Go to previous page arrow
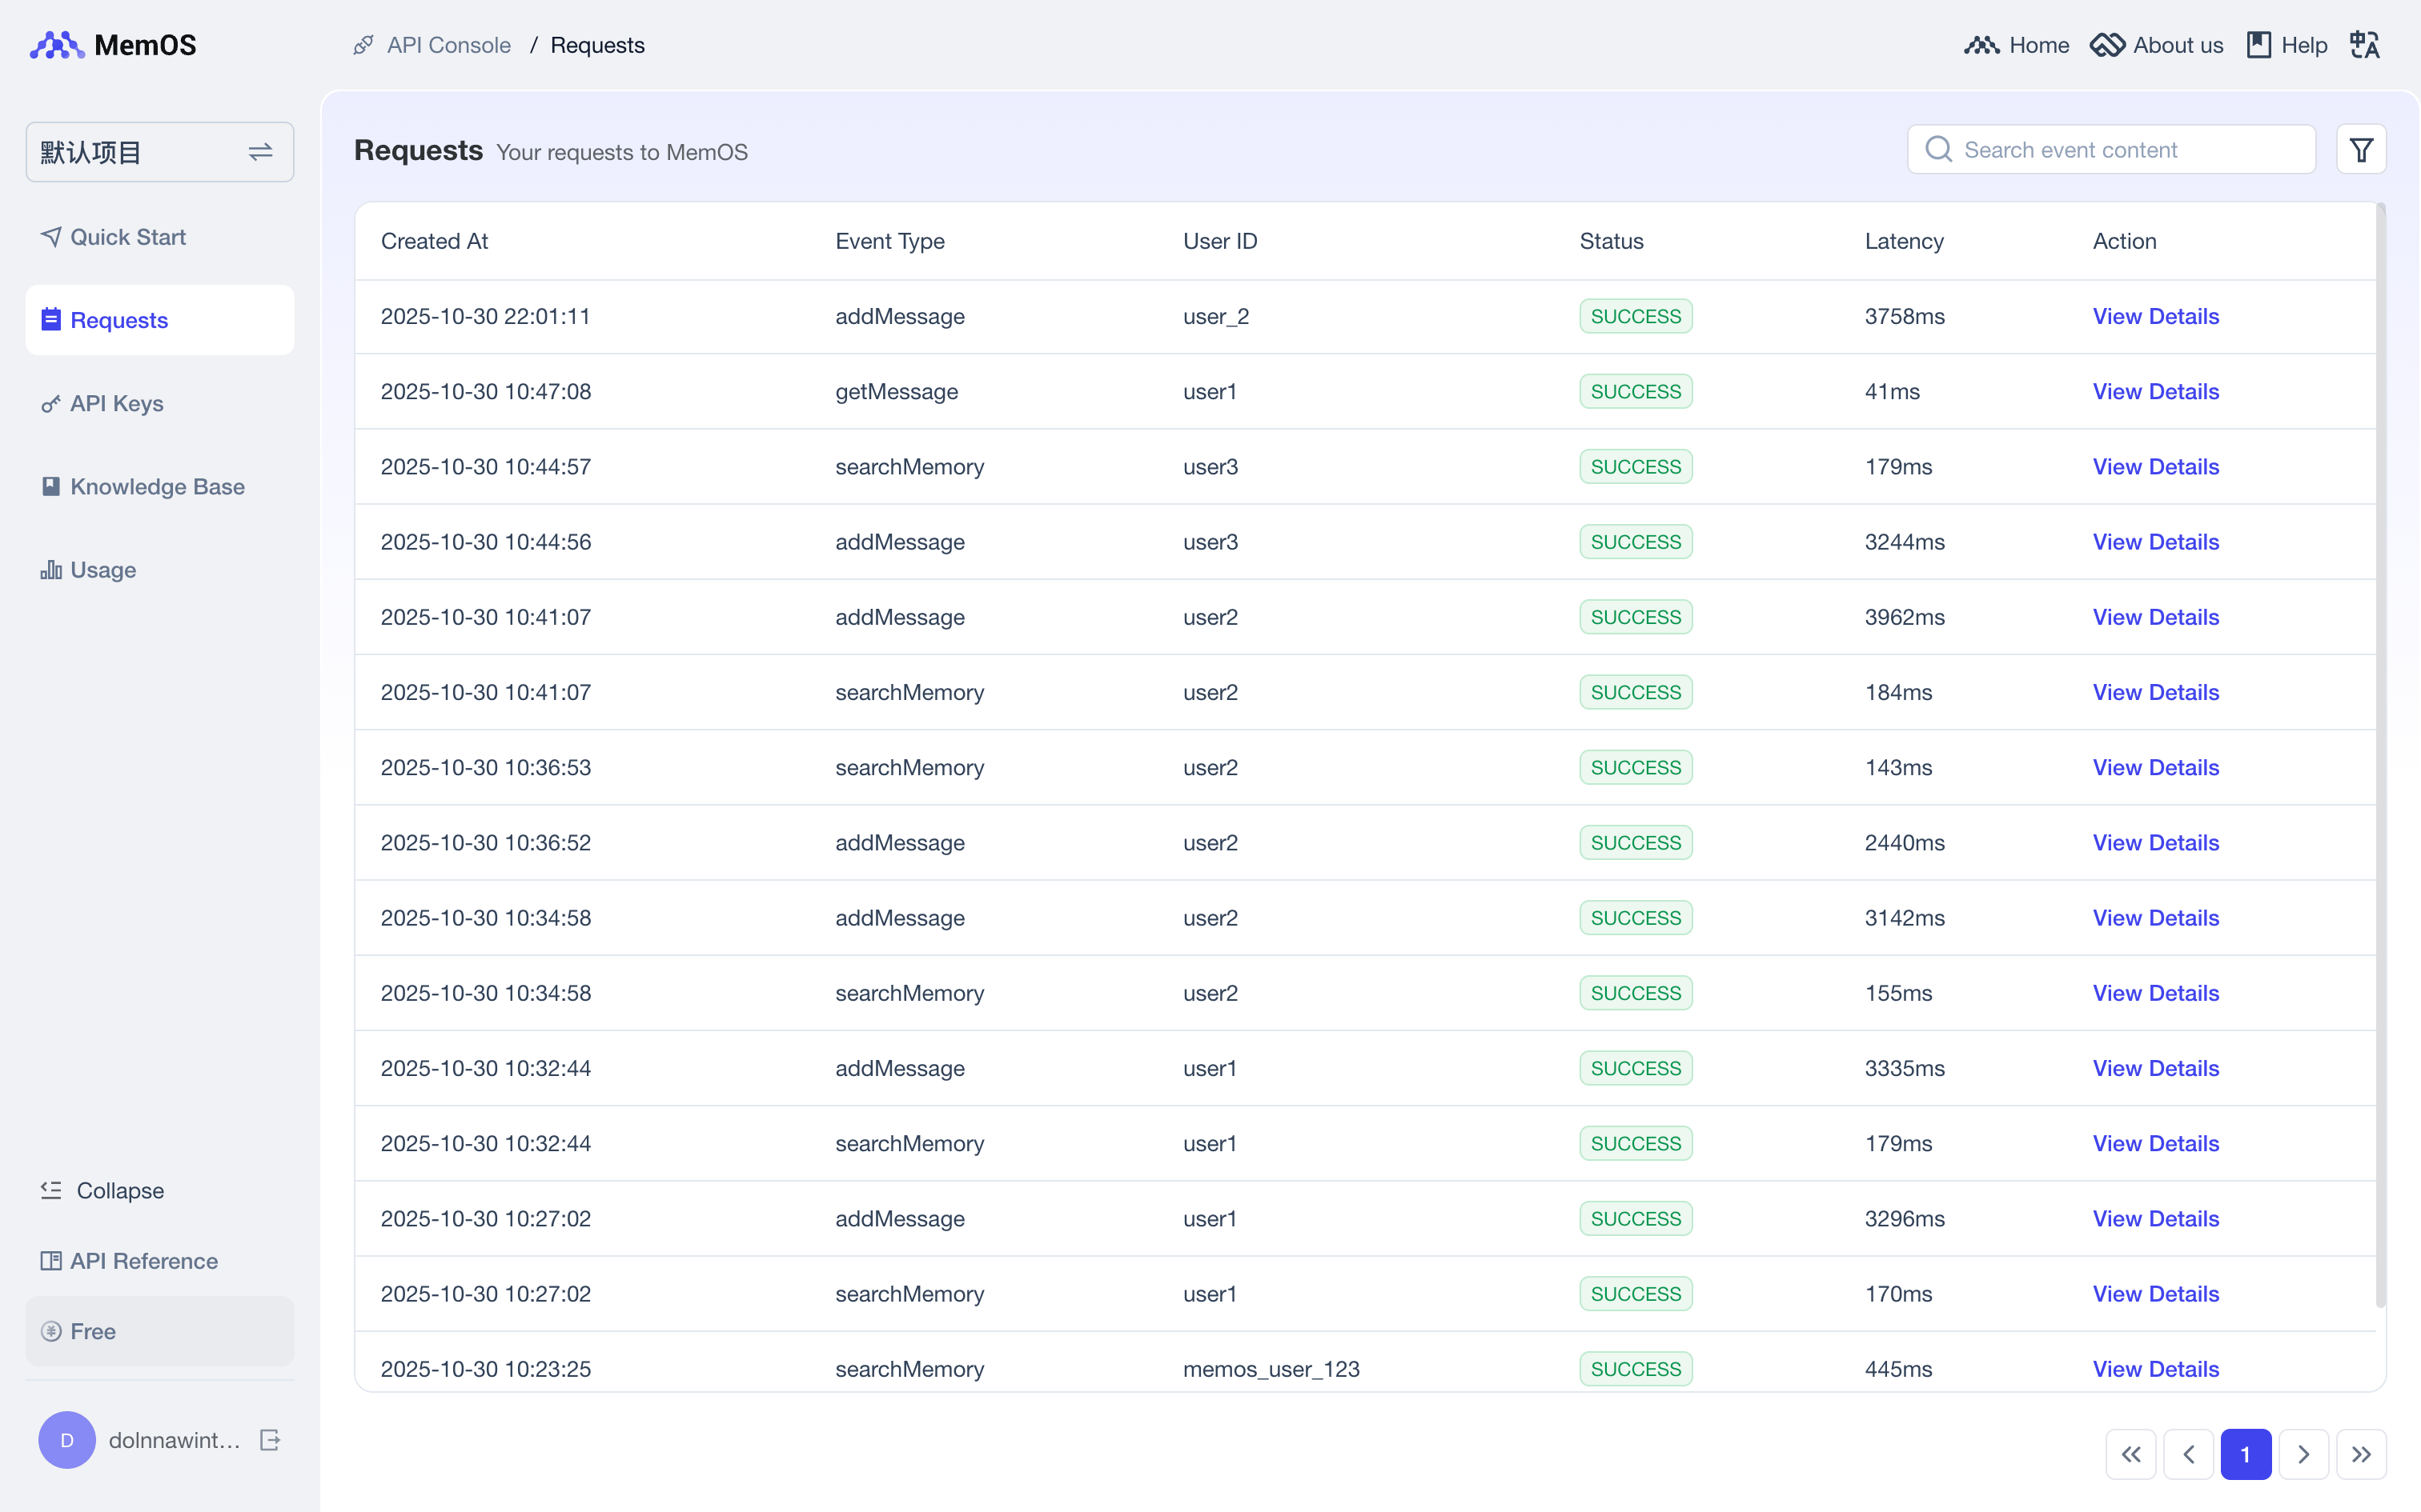 click(2188, 1454)
